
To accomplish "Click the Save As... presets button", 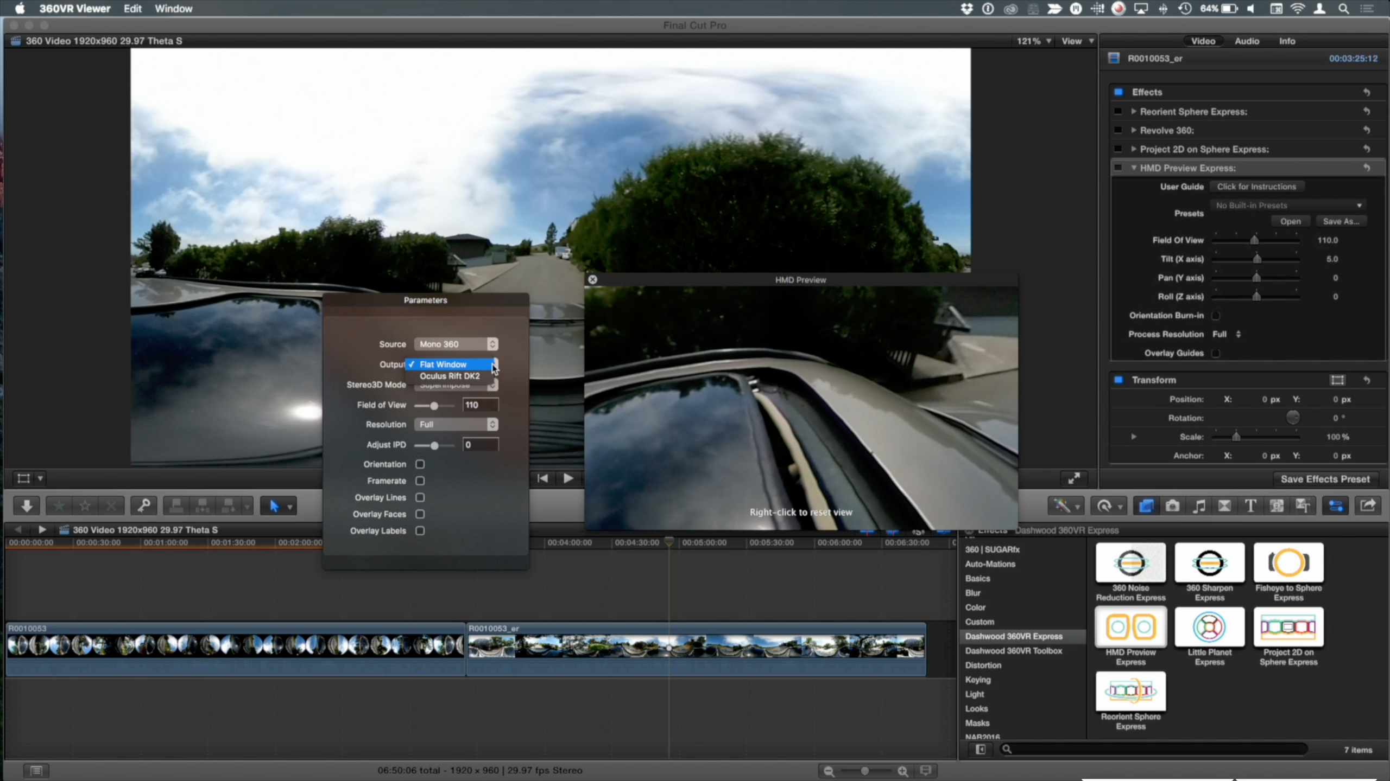I will tap(1341, 221).
